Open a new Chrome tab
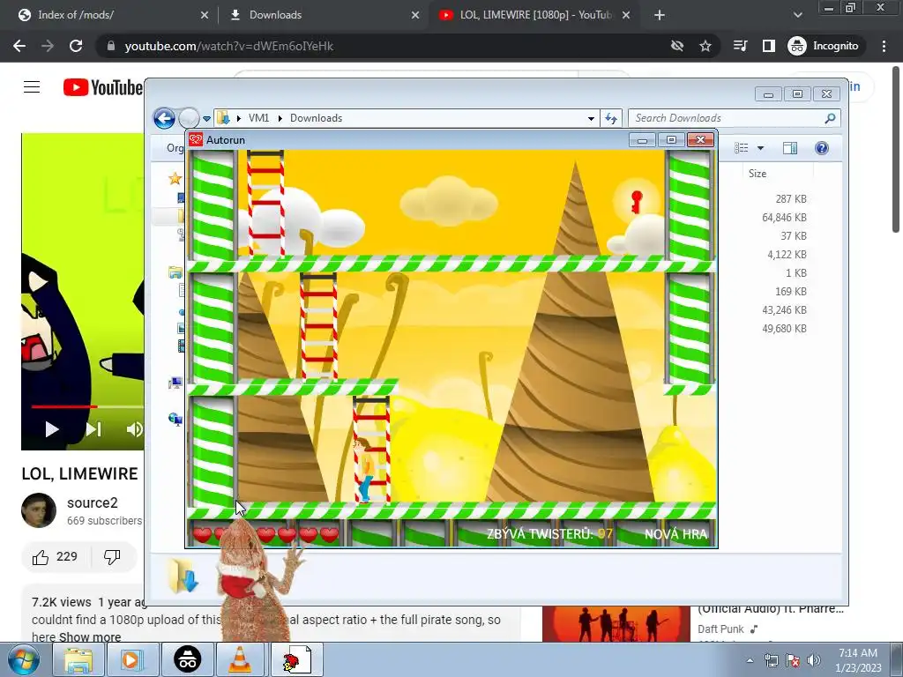The height and width of the screenshot is (677, 903). coord(660,15)
